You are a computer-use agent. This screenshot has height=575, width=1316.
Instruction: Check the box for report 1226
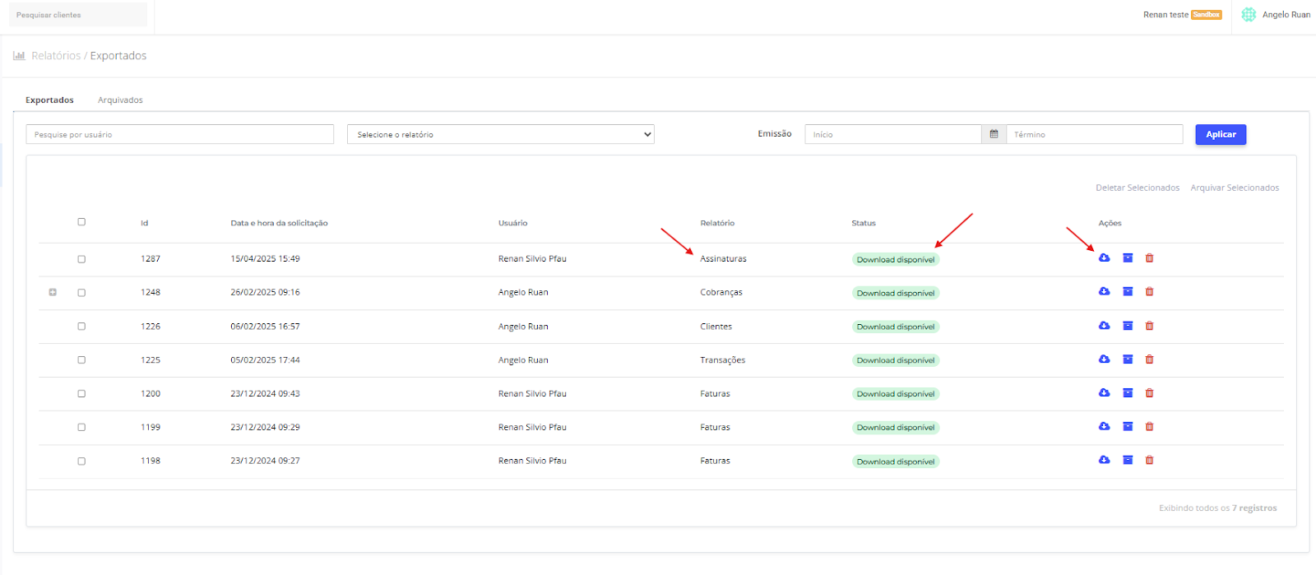tap(81, 327)
